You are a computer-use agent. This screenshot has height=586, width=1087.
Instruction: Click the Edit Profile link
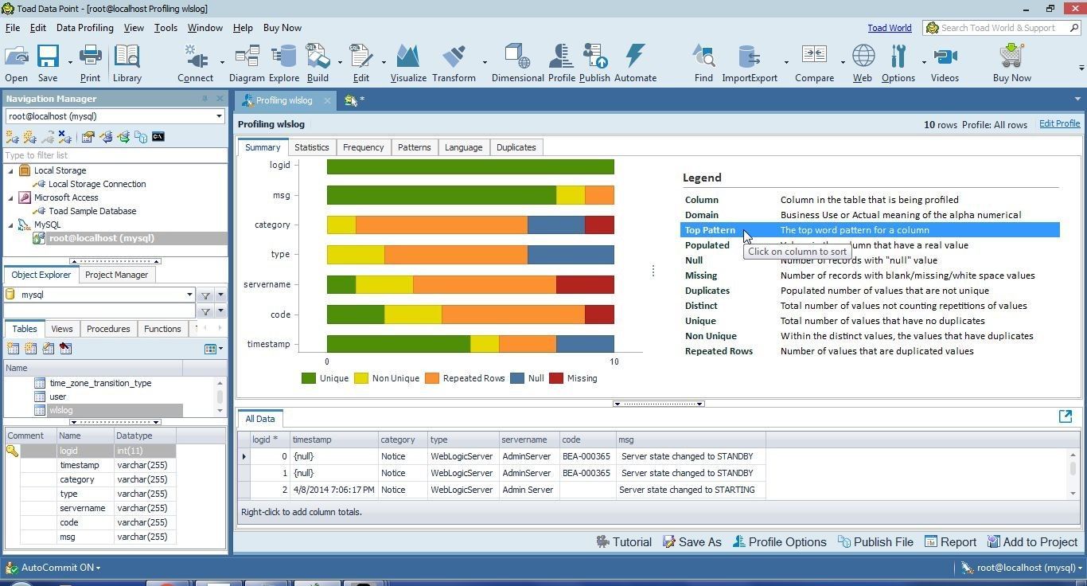pyautogui.click(x=1059, y=123)
